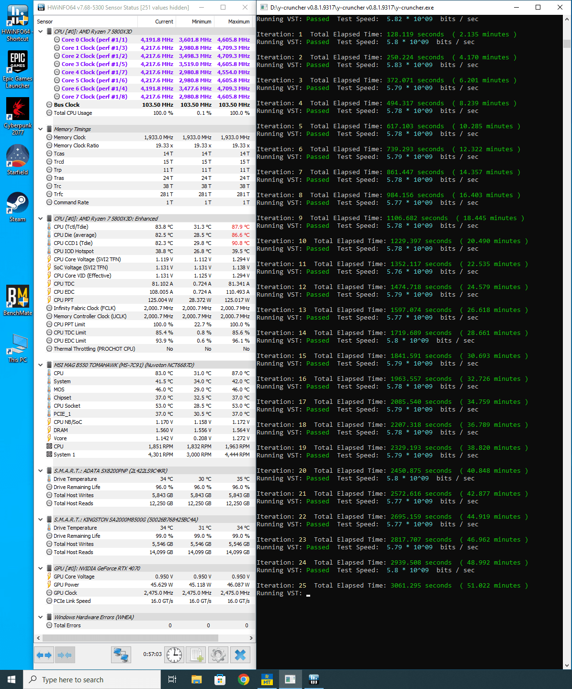Collapse MSI MAG B550 TOMAHAWK group
Viewport: 572px width, 689px height.
click(41, 365)
